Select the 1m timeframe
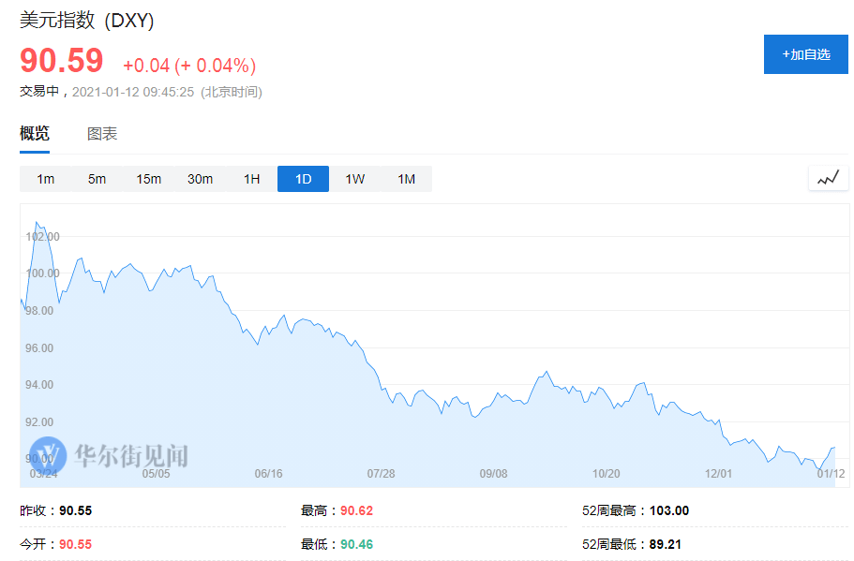854x561 pixels. [x=45, y=178]
